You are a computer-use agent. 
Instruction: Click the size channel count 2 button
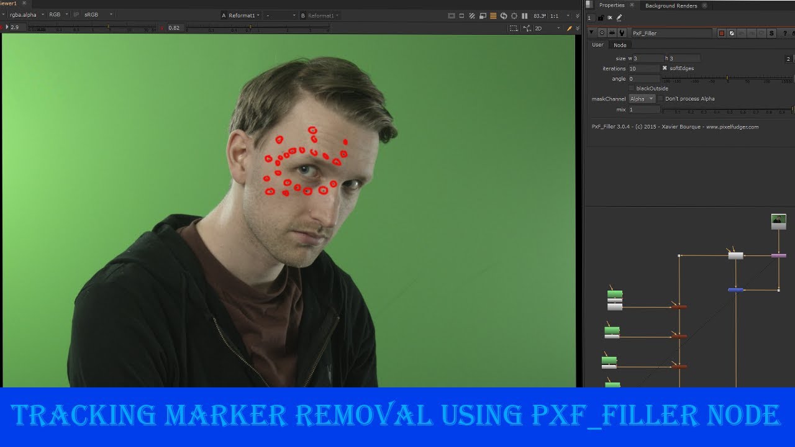[x=788, y=58]
